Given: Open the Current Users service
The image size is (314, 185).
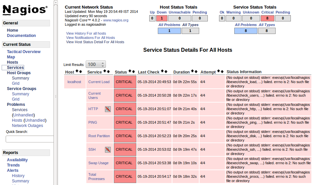Looking at the screenshot, I should [x=95, y=96].
